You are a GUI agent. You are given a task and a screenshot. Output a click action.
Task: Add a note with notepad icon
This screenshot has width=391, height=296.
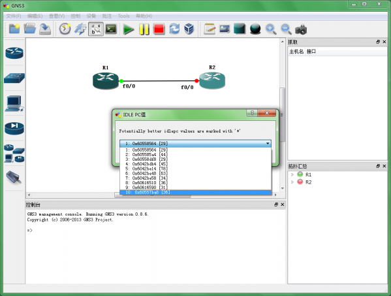tap(210, 29)
